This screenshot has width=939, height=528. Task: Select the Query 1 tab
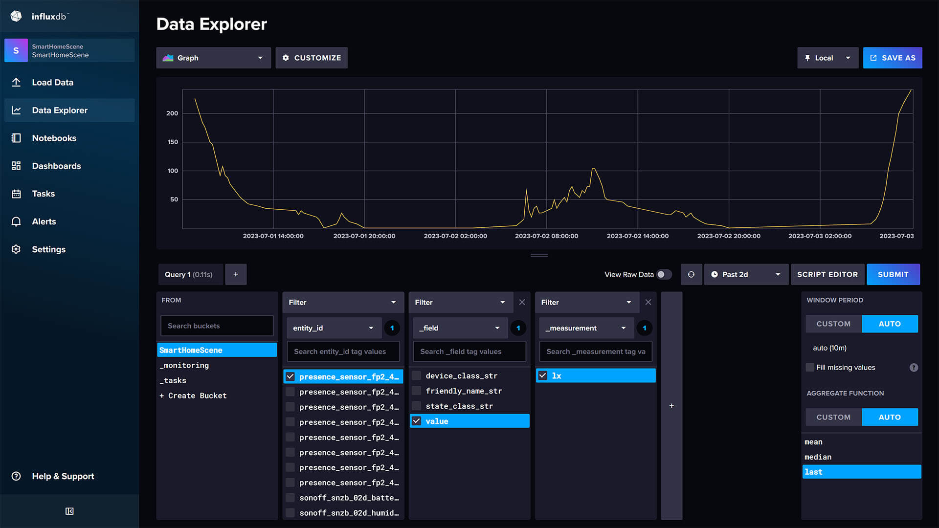point(190,274)
